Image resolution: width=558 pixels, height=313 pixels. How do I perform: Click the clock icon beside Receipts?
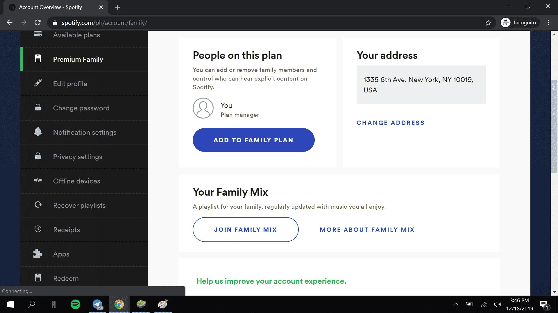coord(38,229)
